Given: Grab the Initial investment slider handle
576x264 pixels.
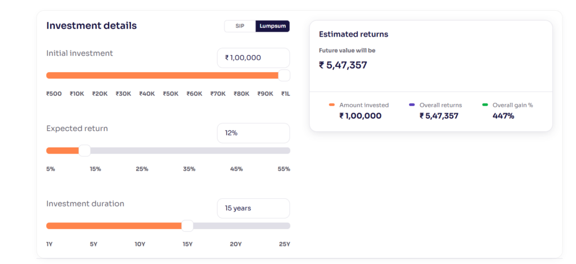Looking at the screenshot, I should pos(284,75).
